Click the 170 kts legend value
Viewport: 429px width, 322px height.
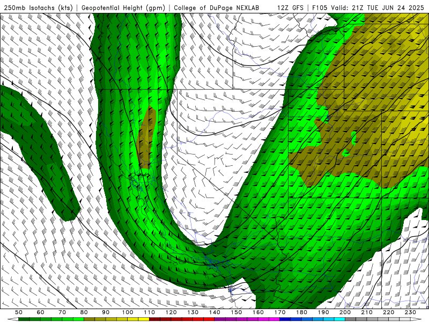(x=280, y=312)
